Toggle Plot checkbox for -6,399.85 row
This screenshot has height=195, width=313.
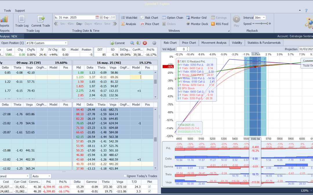tap(150, 191)
